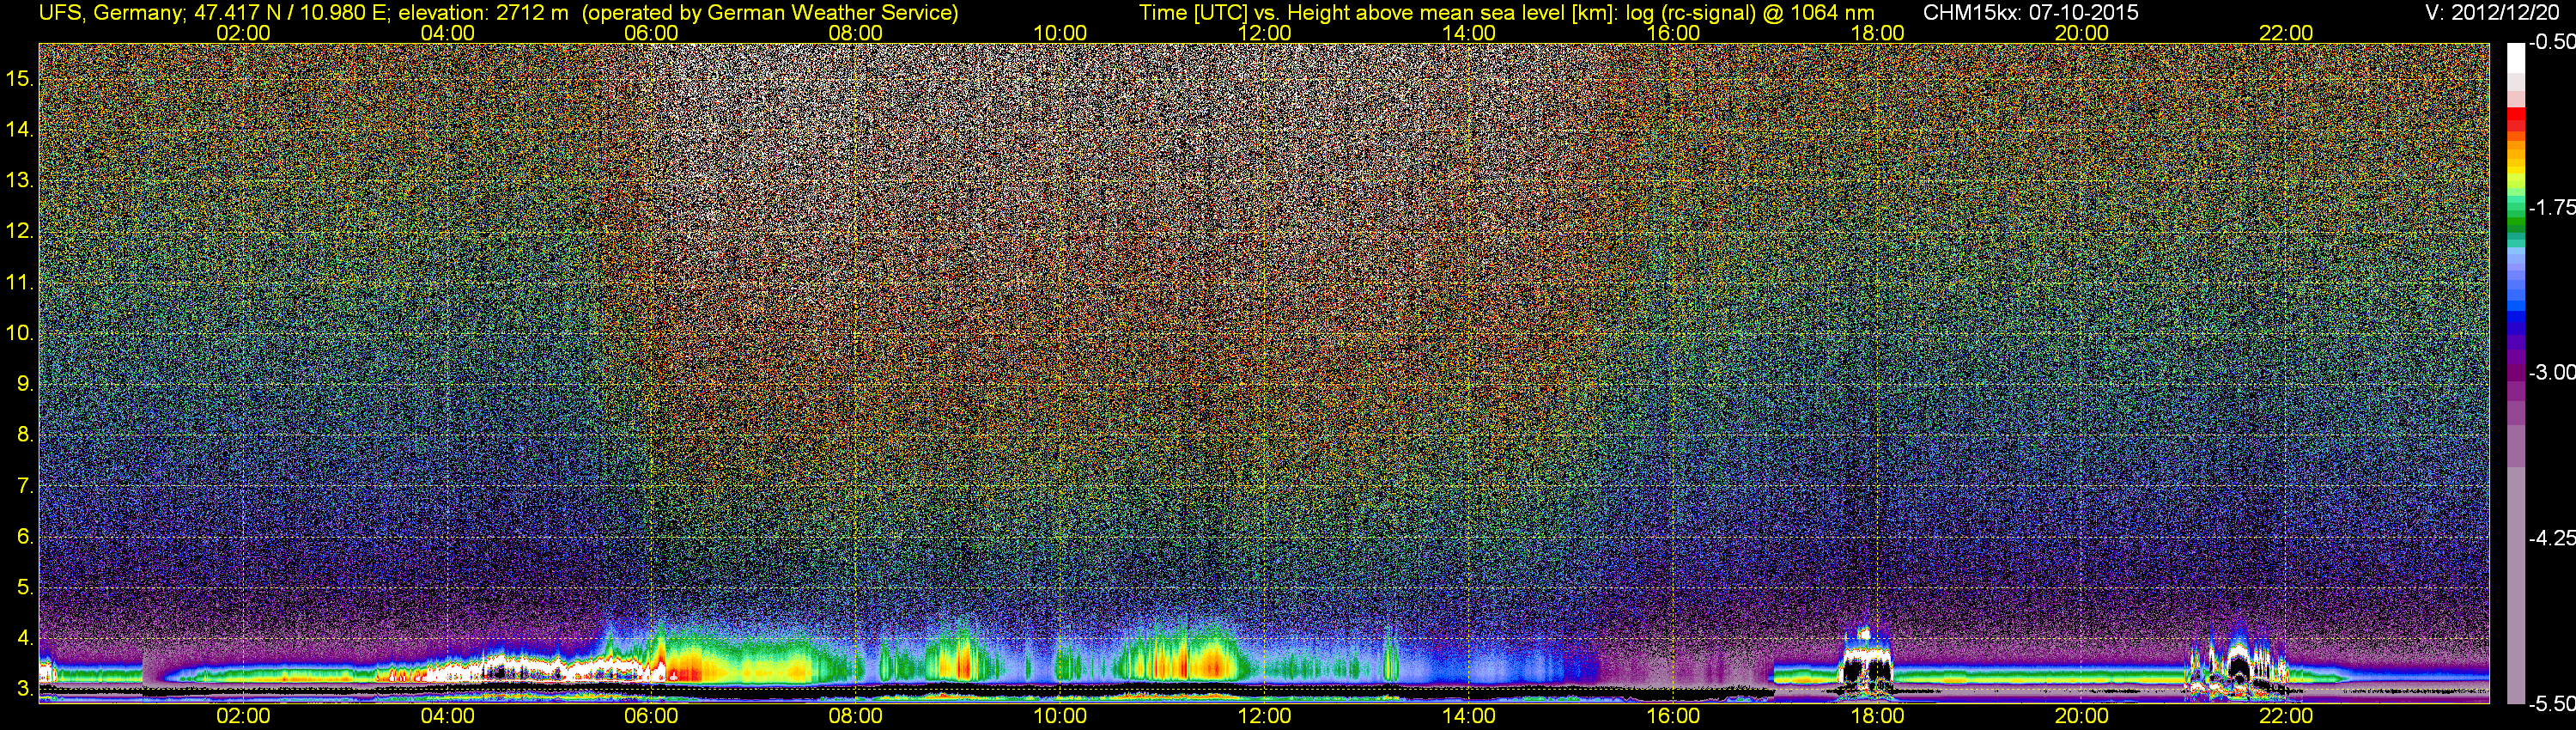
Task: Click the 18:00 label on the bottom time axis
Action: coord(1877,716)
